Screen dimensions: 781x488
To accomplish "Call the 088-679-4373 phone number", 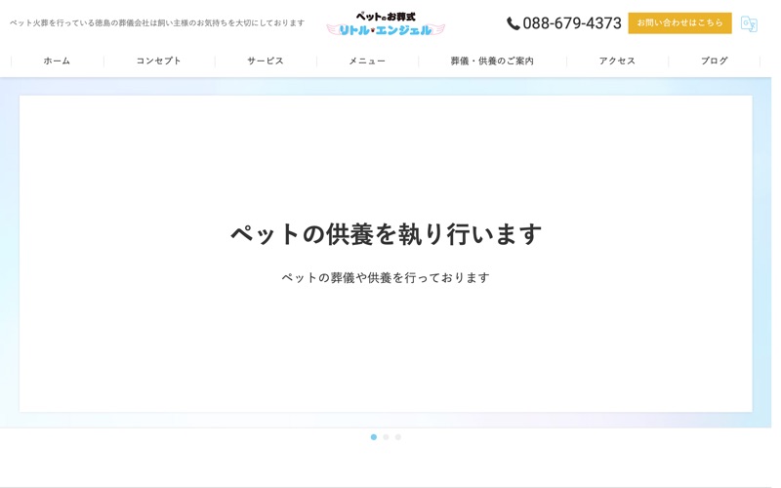I will click(x=572, y=23).
